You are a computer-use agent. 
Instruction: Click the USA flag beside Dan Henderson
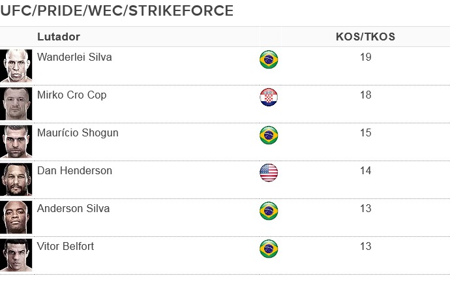click(x=268, y=173)
